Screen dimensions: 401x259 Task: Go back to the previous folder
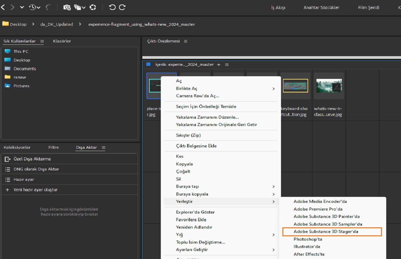coord(3,7)
